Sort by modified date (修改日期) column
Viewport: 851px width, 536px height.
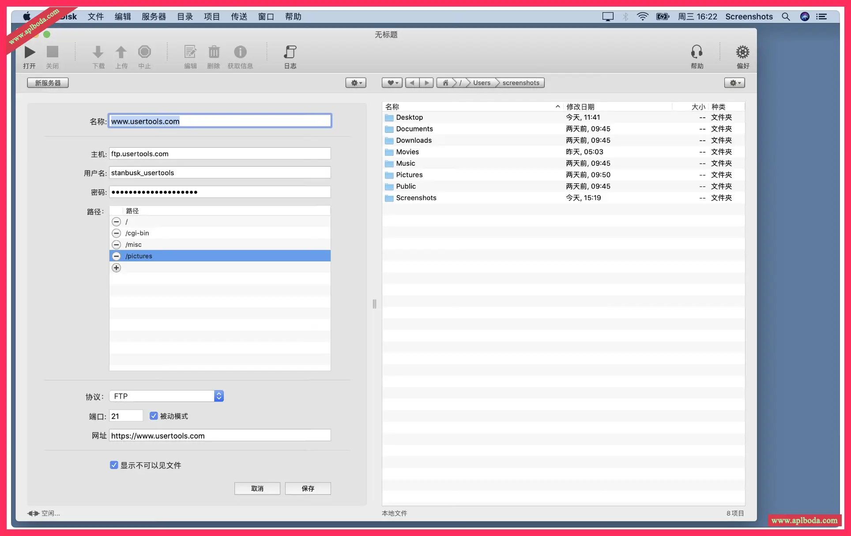pyautogui.click(x=618, y=107)
